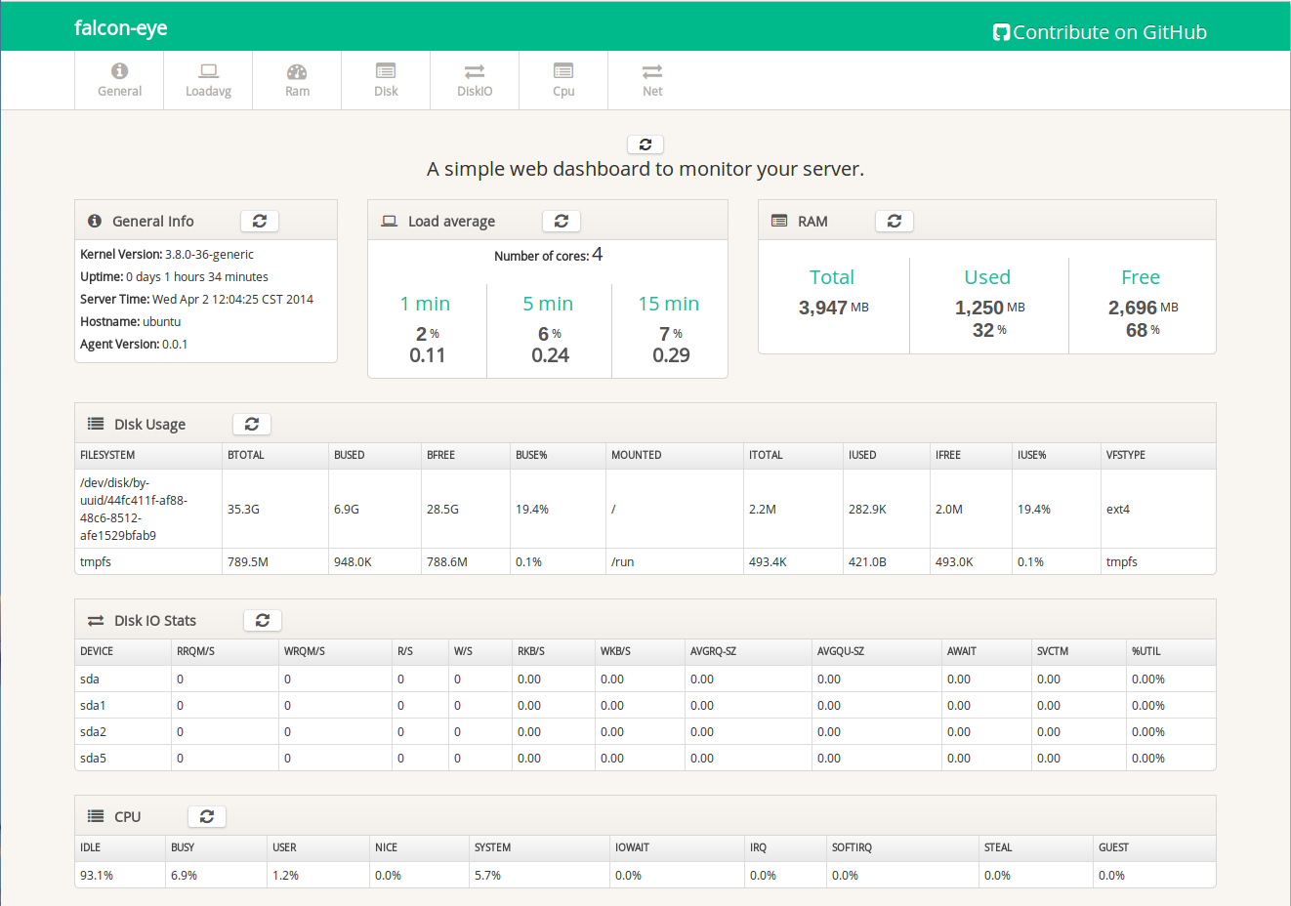Click the list icon beside Disk Usage

(96, 424)
